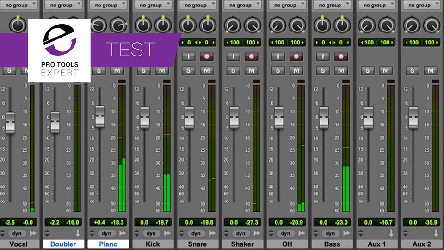The height and width of the screenshot is (250, 444).
Task: Click the left pan knob on Aux 2
Action: [412, 25]
